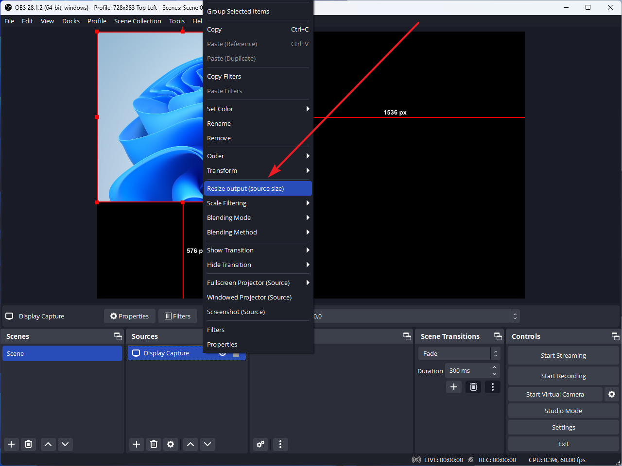Click the Properties button in source toolbar

130,316
